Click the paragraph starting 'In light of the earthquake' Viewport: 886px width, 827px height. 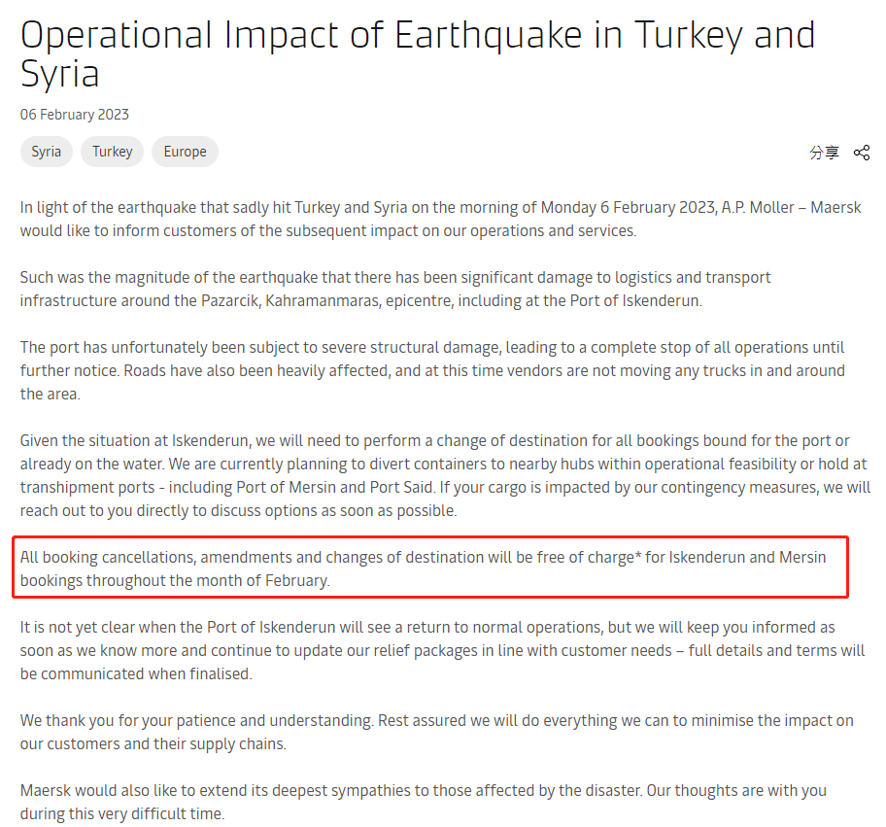point(441,220)
